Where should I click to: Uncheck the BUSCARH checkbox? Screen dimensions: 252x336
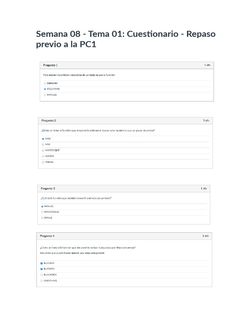pyautogui.click(x=41, y=269)
